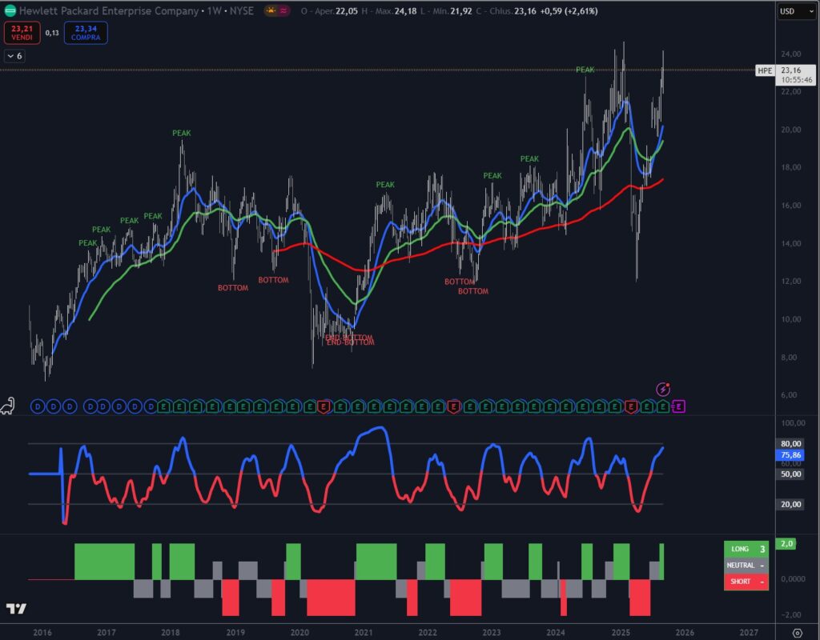Click the dinosaur icon at the chart's left edge
Viewport: 820px width, 640px height.
pos(11,406)
